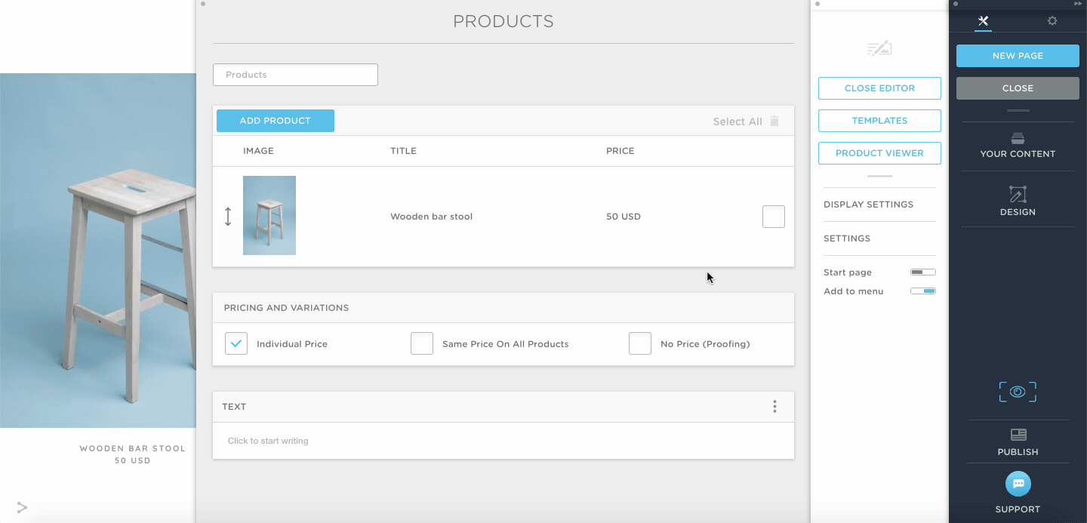Uncheck Individual Price option
Image resolution: width=1087 pixels, height=523 pixels.
(x=236, y=343)
